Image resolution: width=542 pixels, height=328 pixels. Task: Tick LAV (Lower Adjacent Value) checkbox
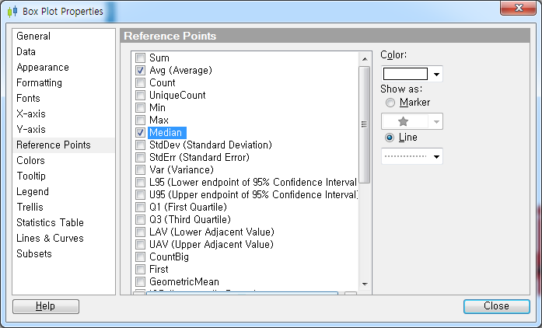tap(140, 232)
